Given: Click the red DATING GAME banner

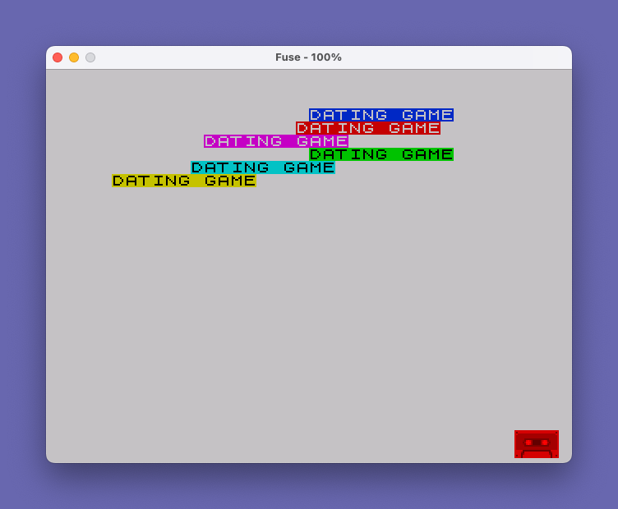Looking at the screenshot, I should click(x=368, y=128).
